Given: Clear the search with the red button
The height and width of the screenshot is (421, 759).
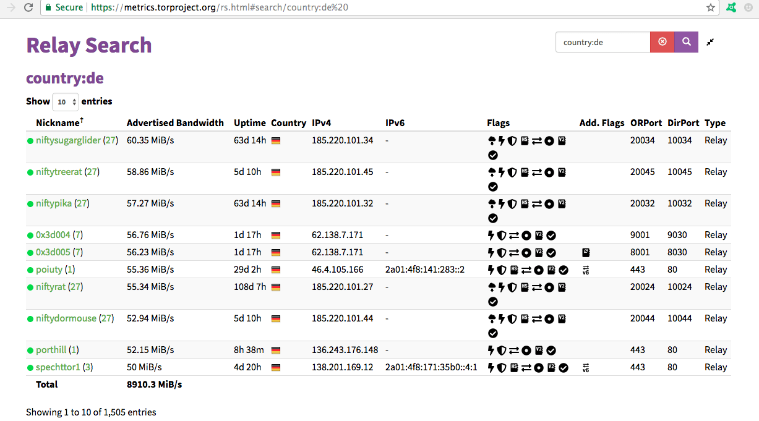Looking at the screenshot, I should pos(663,42).
